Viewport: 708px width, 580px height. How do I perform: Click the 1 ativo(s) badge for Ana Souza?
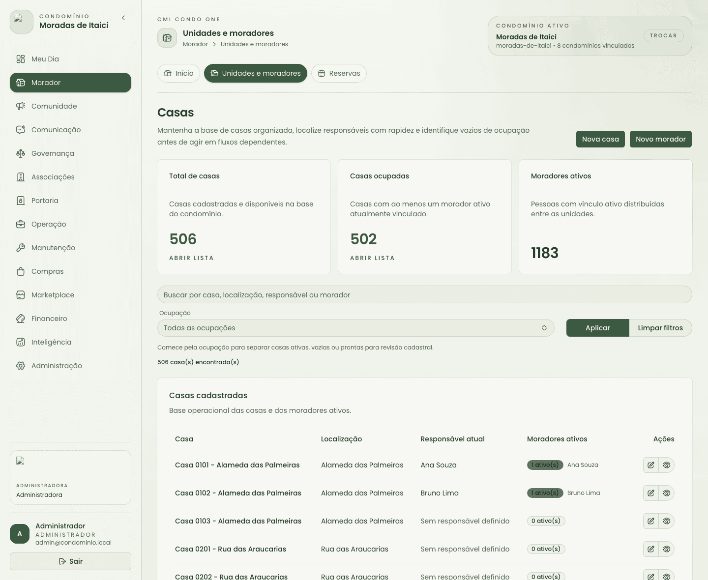(545, 465)
